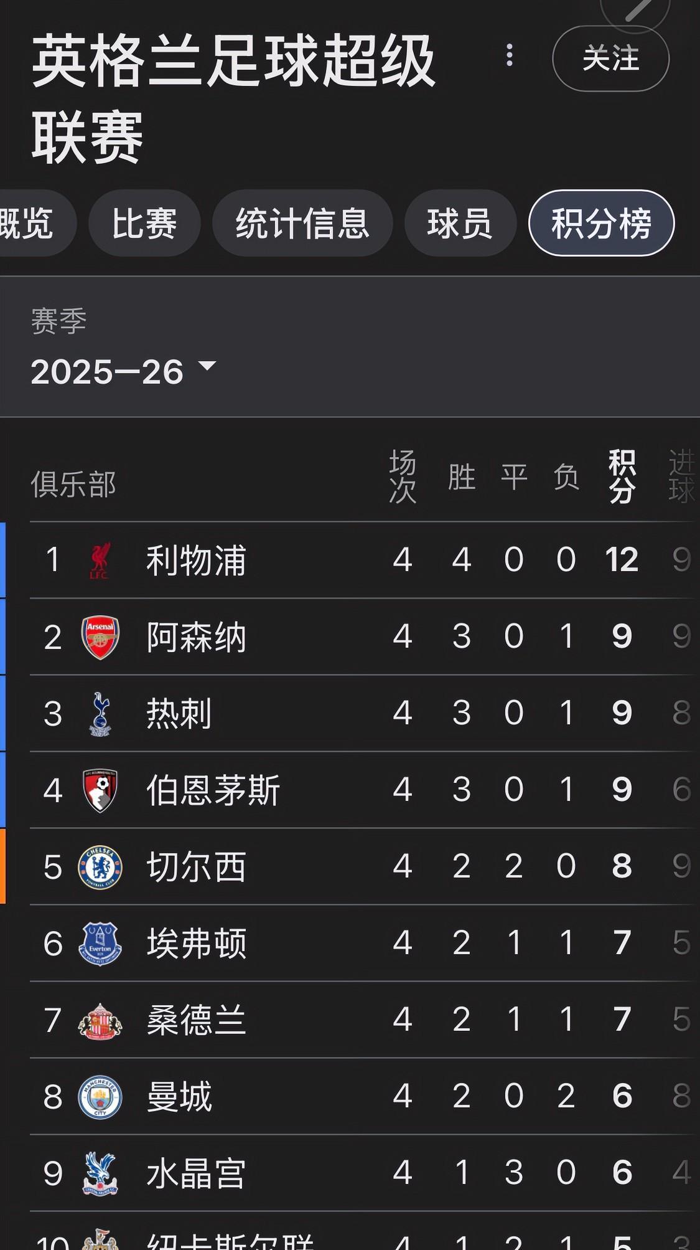Click the Sunderland club crest

click(x=100, y=1021)
